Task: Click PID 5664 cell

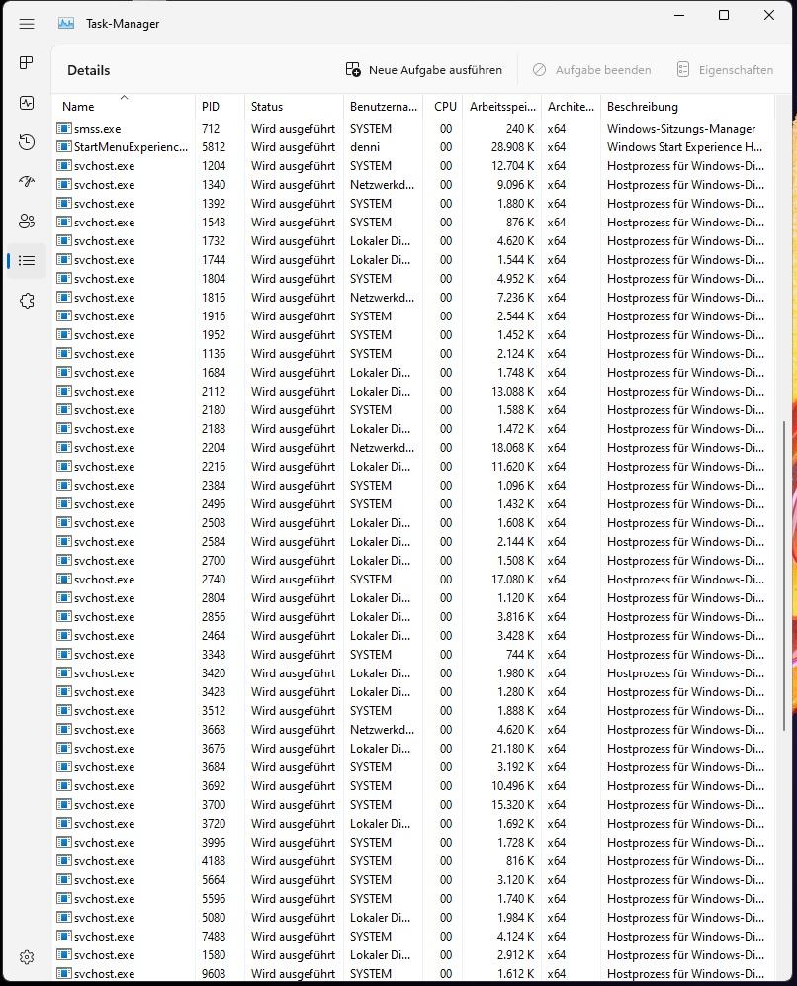Action: [213, 880]
